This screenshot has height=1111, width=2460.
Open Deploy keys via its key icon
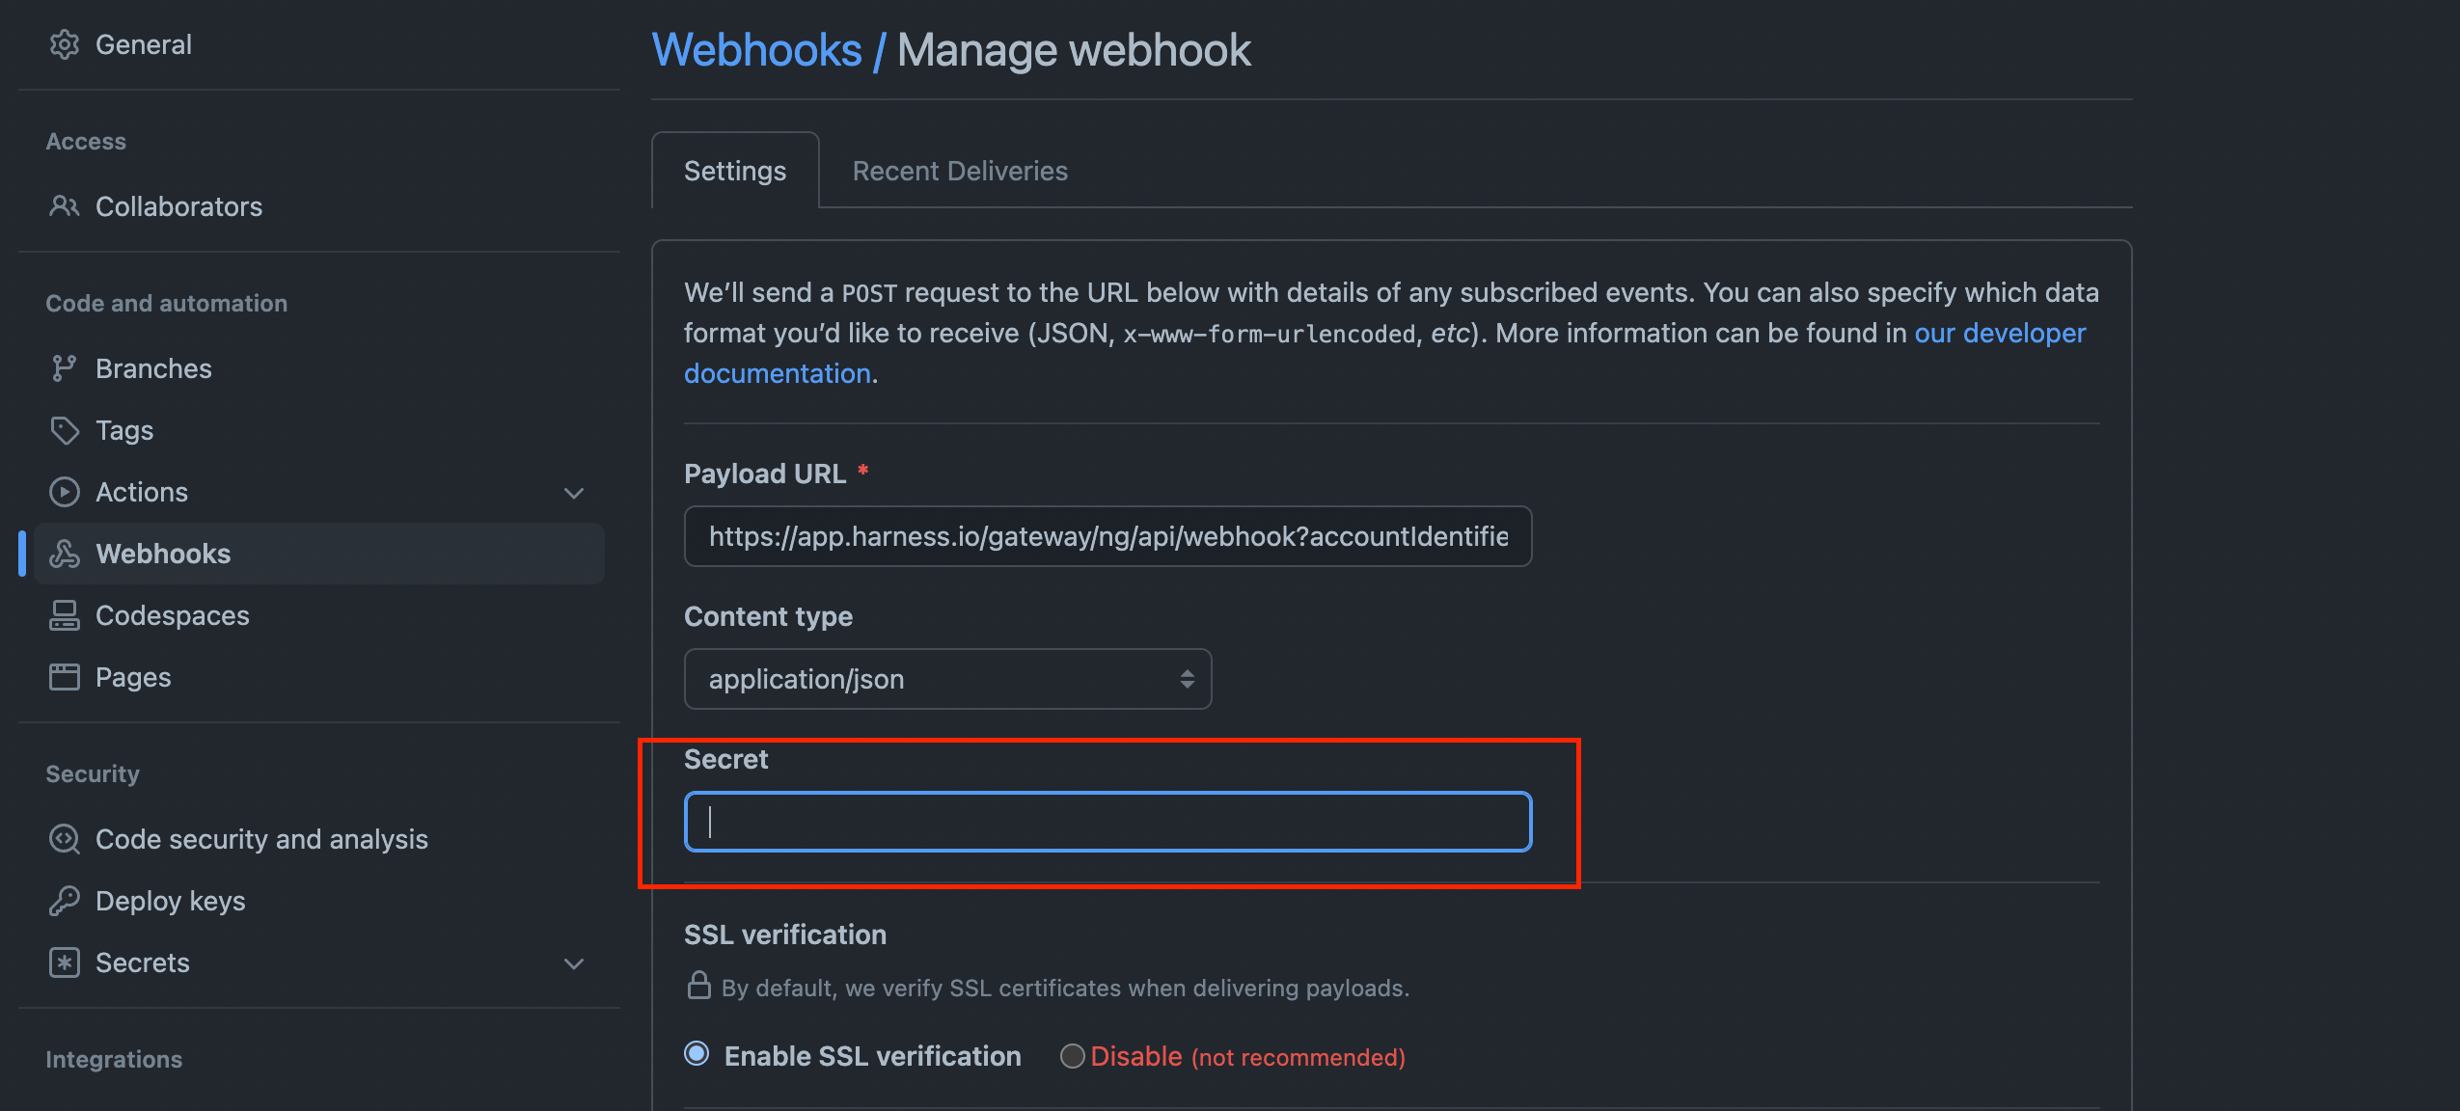64,900
